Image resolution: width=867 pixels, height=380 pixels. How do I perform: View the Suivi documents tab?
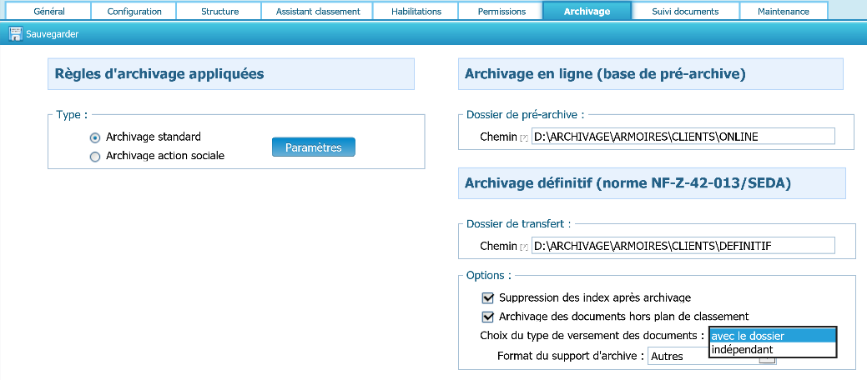click(x=685, y=12)
